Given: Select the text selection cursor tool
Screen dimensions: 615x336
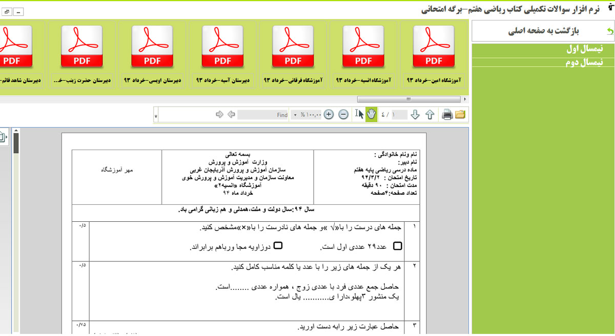Looking at the screenshot, I should point(359,114).
